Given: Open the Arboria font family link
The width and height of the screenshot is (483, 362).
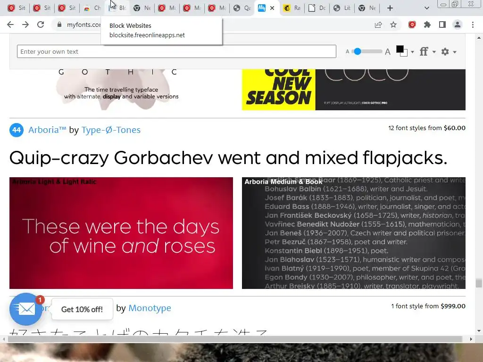Looking at the screenshot, I should click(x=47, y=130).
